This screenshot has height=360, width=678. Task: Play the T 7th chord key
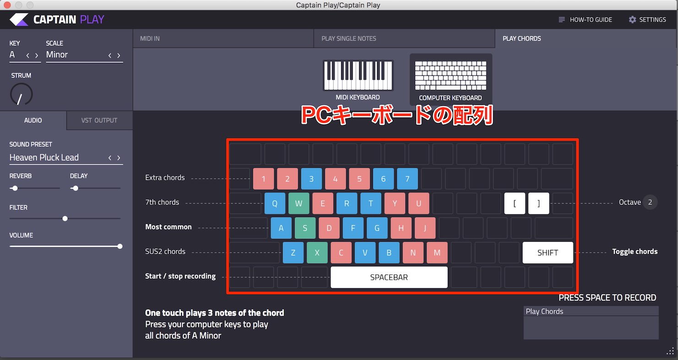pos(371,204)
